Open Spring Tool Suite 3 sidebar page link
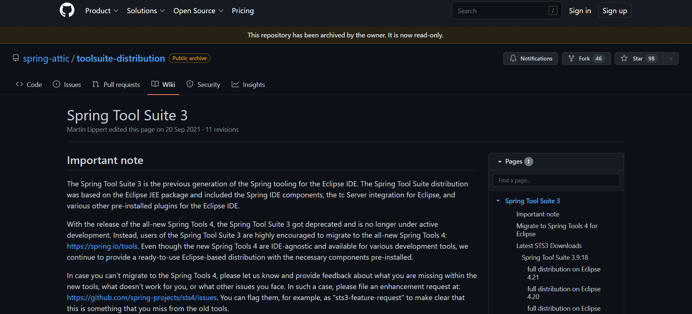 click(533, 201)
